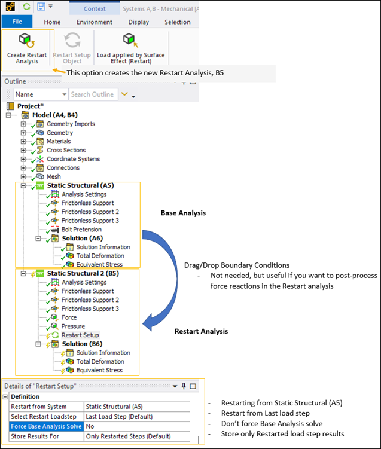Click the Force Base Analysis Solve value No
Viewport: 381px width, 449px height.
click(137, 426)
